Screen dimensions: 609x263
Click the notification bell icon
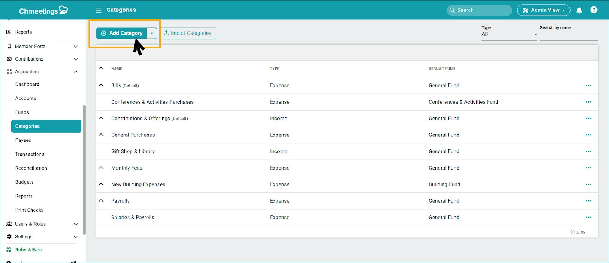click(x=579, y=10)
